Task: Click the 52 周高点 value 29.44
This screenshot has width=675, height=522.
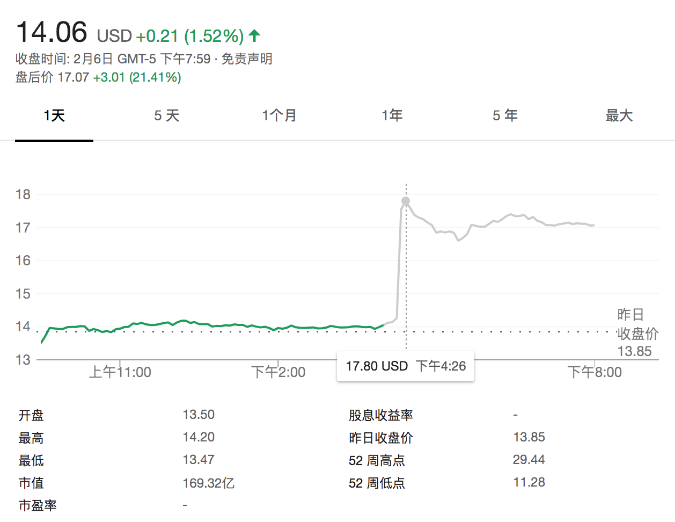Action: (529, 460)
